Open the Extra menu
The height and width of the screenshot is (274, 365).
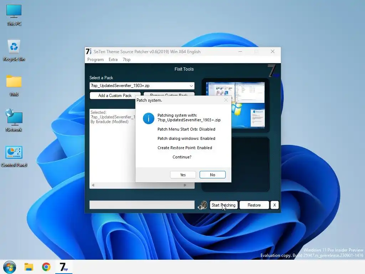pos(113,60)
